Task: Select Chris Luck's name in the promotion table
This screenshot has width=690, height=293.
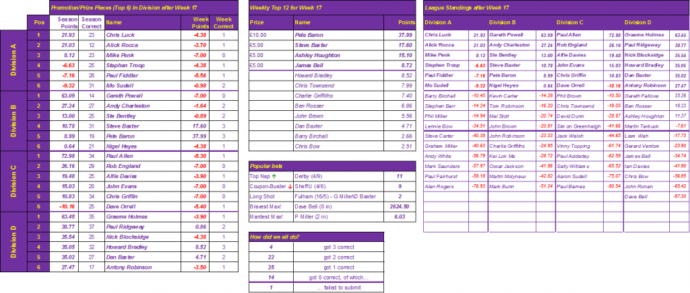Action: point(120,35)
